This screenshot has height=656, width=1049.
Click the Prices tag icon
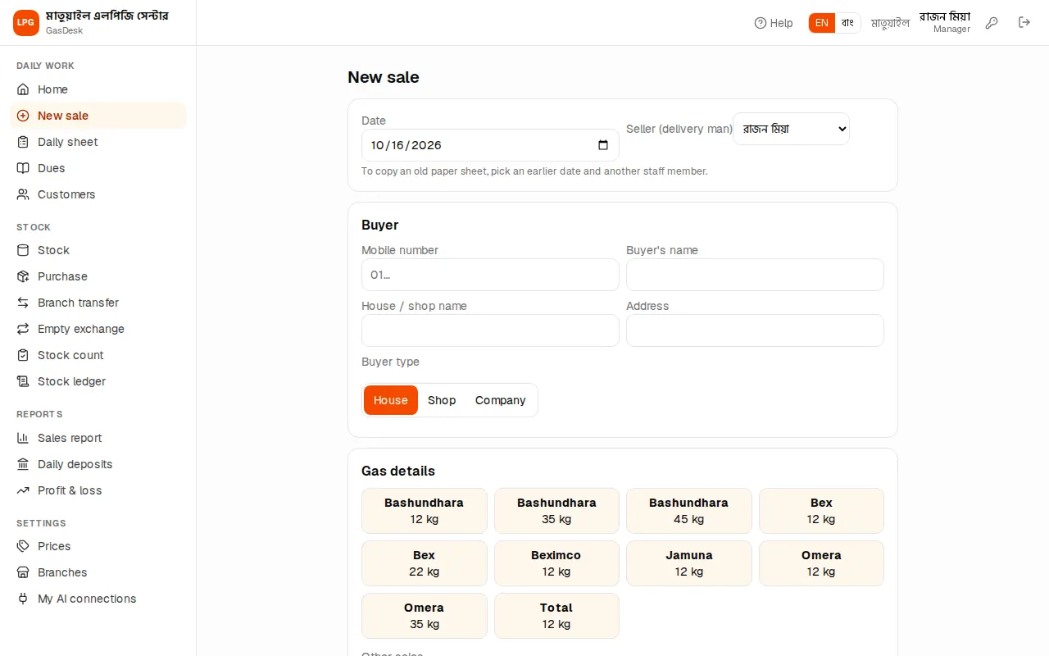coord(23,546)
